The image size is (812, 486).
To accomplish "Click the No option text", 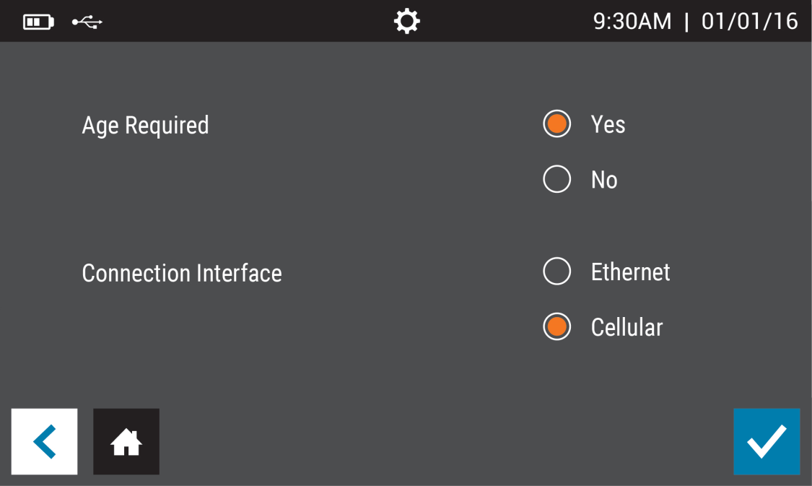I will [x=604, y=180].
